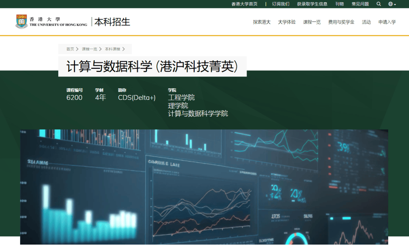Click 申请入学 in the navigation bar
Viewport: 409px width, 248px height.
point(387,22)
